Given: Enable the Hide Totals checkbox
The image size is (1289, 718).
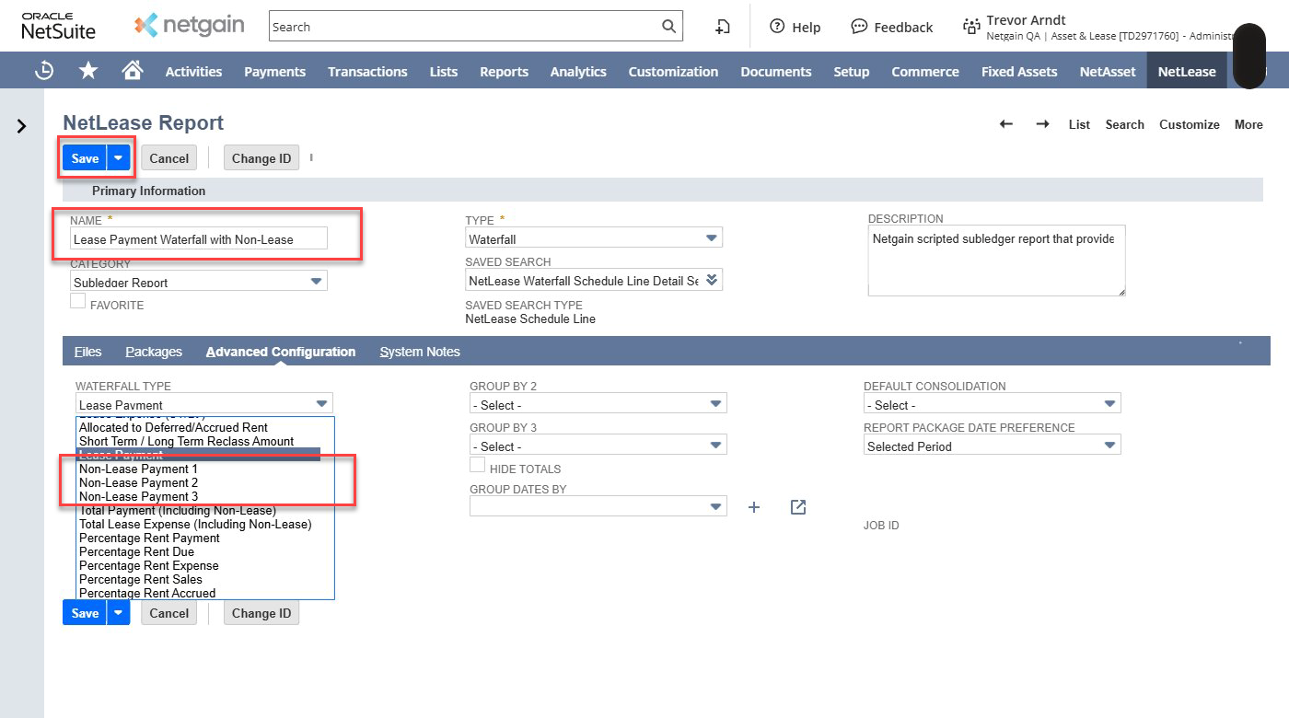Looking at the screenshot, I should (478, 465).
